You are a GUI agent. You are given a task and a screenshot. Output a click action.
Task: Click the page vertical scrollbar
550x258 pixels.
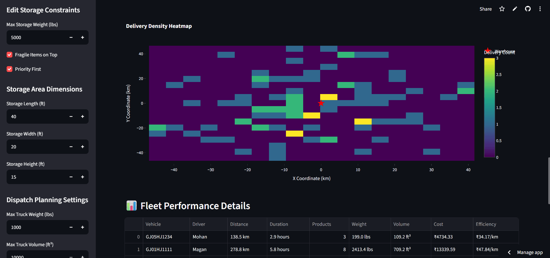point(549,181)
